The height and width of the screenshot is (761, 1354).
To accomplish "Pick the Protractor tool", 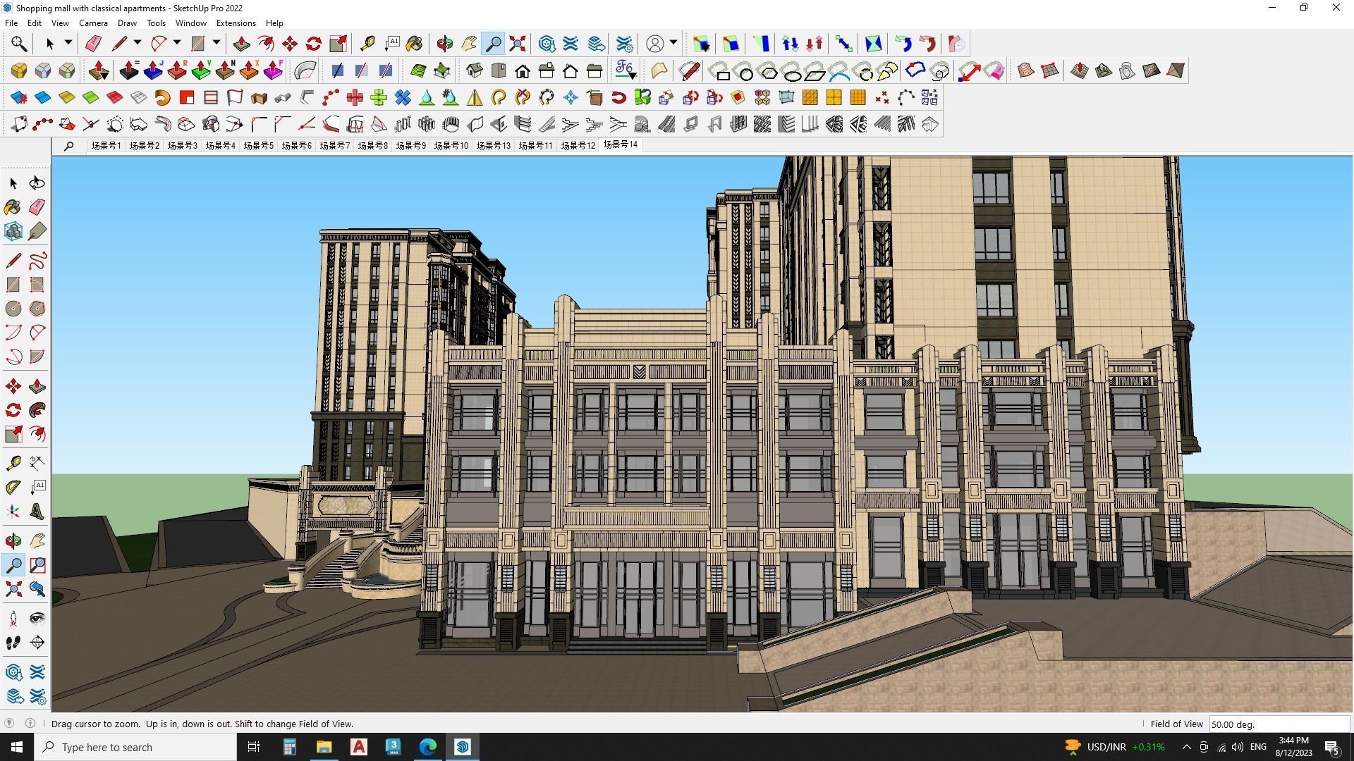I will (13, 487).
